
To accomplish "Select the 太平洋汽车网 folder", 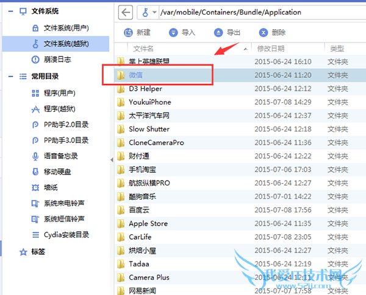I will (x=240, y=116).
